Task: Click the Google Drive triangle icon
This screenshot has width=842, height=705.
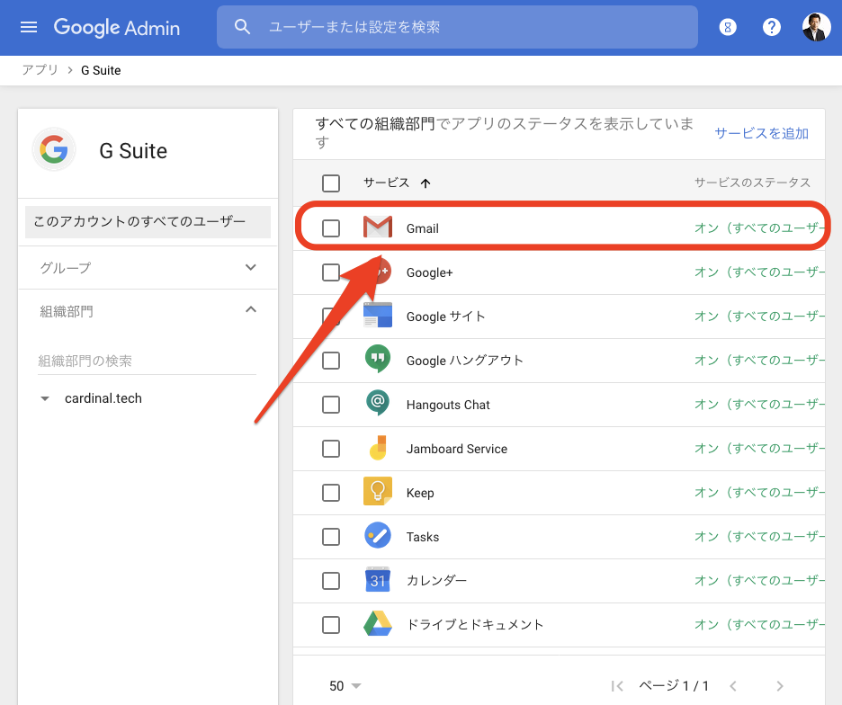Action: pyautogui.click(x=378, y=624)
